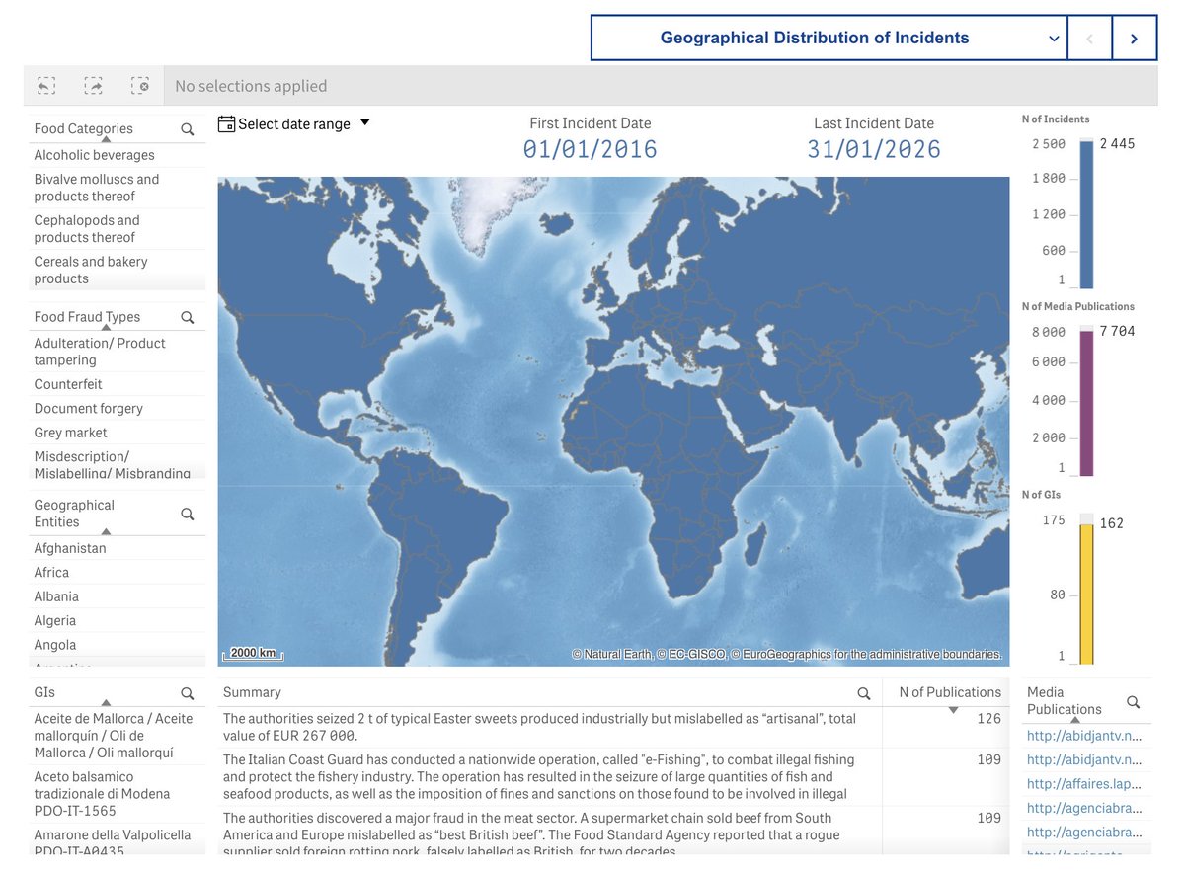Clear all selections icon

click(x=140, y=86)
